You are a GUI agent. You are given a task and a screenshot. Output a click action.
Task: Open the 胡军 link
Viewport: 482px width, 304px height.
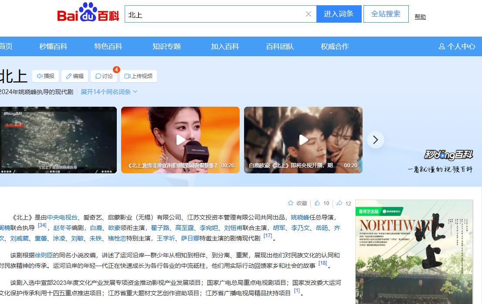[x=279, y=228]
